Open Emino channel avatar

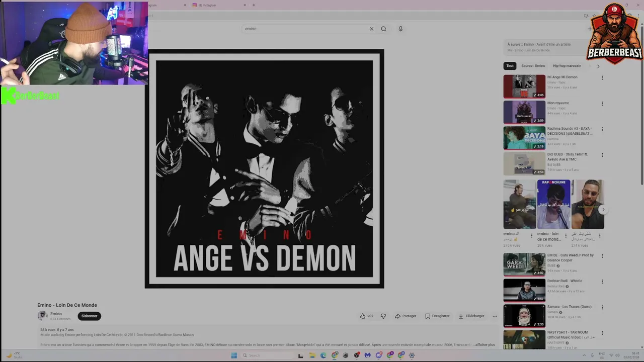click(x=42, y=316)
